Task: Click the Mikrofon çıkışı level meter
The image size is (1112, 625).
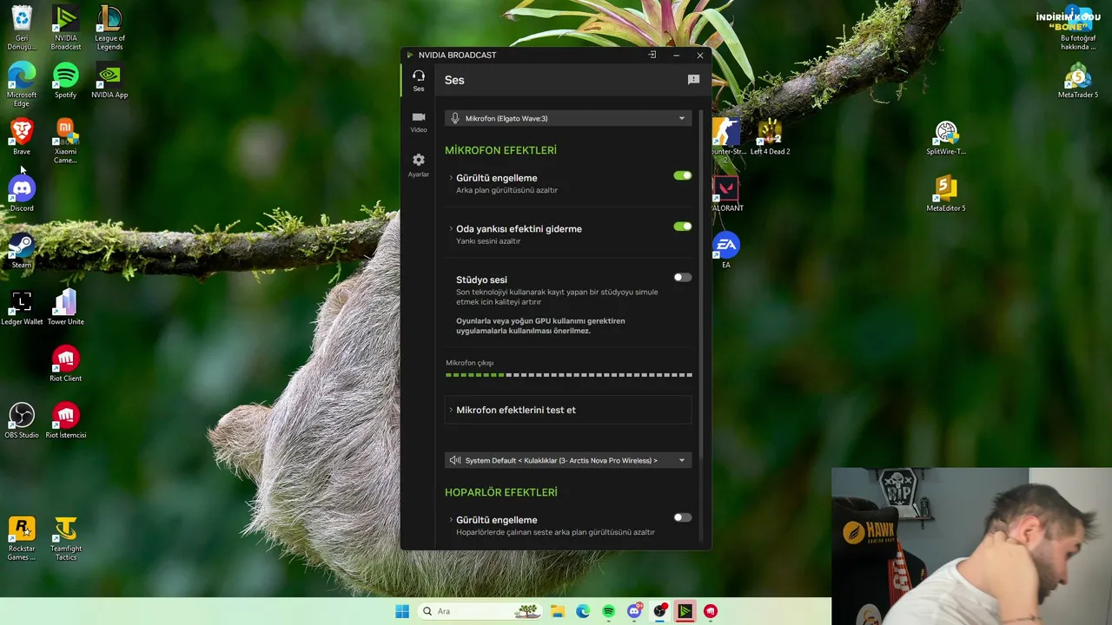Action: pos(569,375)
